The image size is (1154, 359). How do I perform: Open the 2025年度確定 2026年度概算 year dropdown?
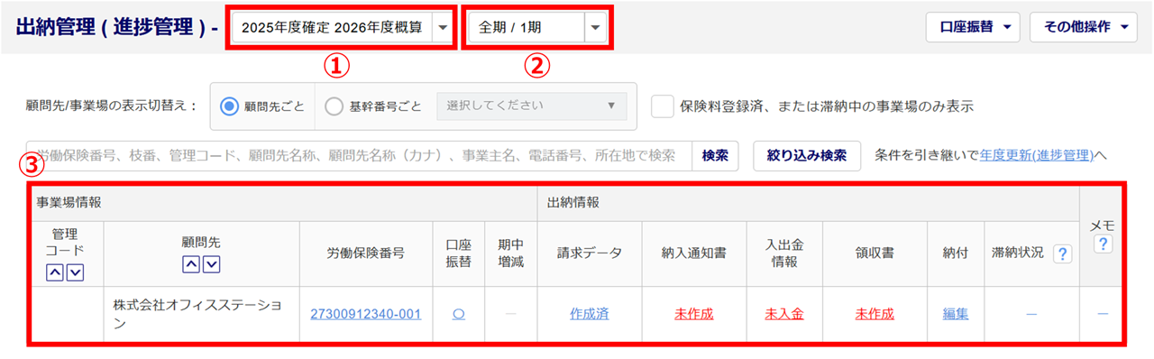343,28
